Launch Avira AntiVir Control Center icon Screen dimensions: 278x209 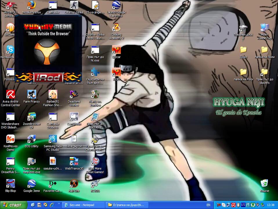click(10, 95)
